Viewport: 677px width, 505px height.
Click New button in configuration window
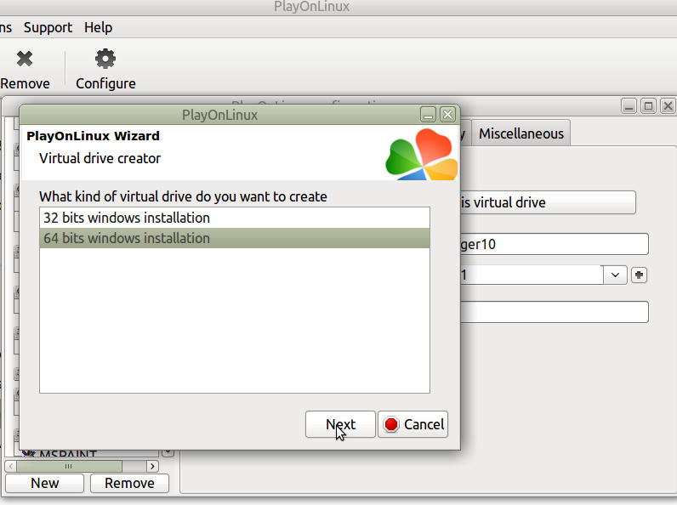pos(44,483)
